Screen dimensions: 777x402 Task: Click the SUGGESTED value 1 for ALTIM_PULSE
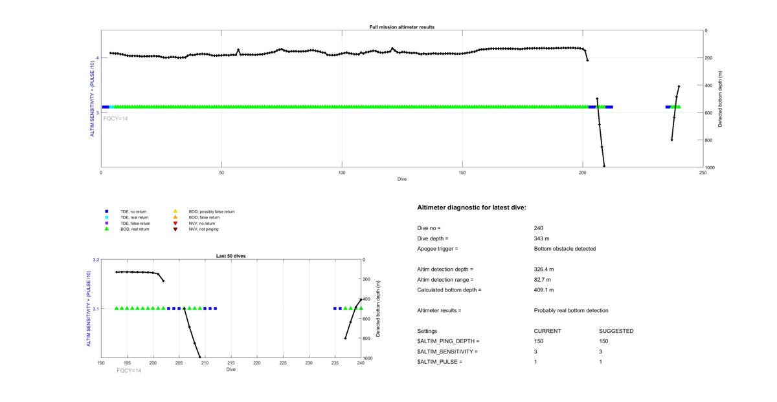click(601, 362)
